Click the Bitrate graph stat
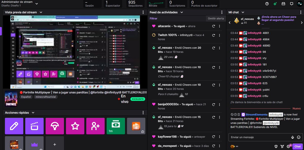This screenshot has height=150, width=304. [156, 4]
